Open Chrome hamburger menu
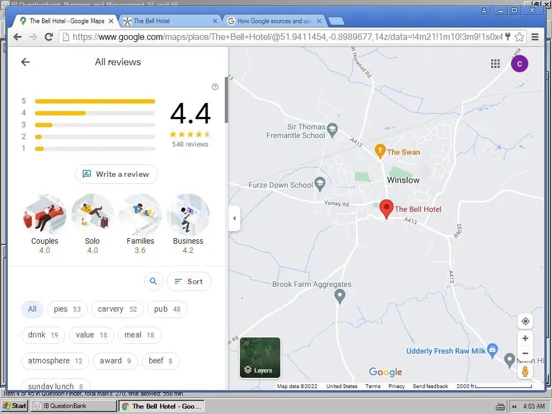Screen dimensions: 552x414 [x=535, y=37]
